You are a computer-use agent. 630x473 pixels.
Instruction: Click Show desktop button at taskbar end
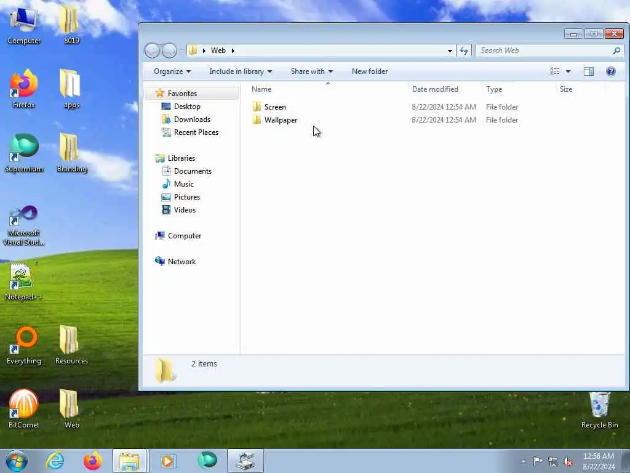pos(626,461)
